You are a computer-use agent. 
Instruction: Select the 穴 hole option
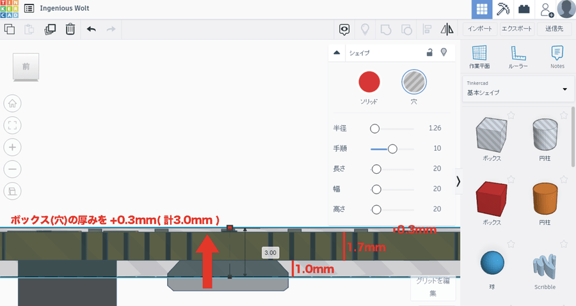coord(414,82)
